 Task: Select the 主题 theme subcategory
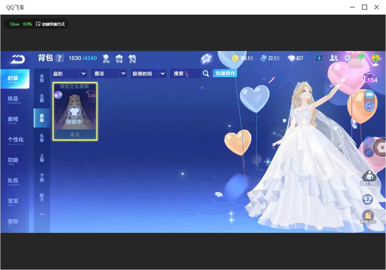coord(42,98)
